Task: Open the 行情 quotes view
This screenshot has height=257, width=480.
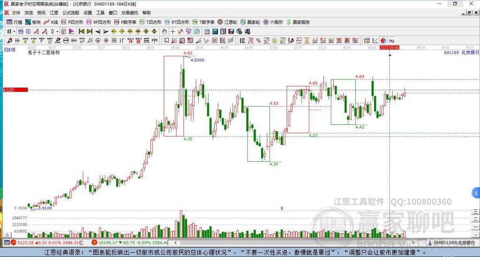Action: pyautogui.click(x=15, y=22)
